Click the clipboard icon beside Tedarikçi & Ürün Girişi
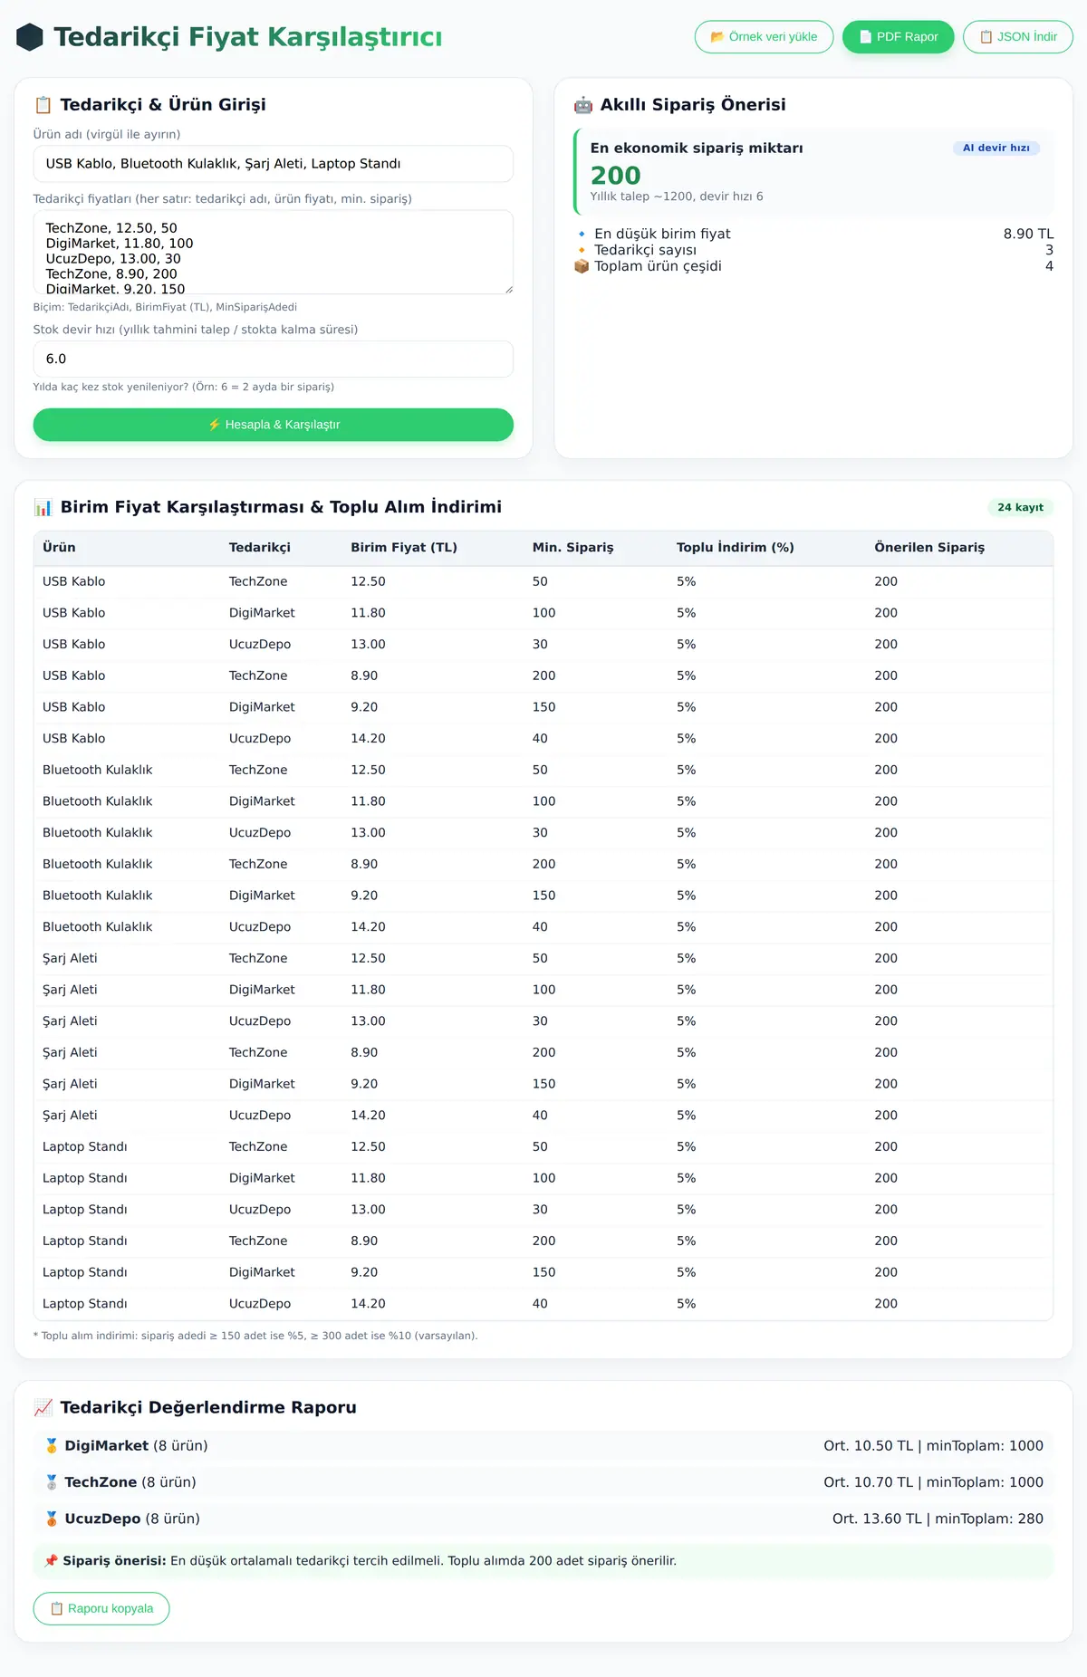 click(43, 105)
